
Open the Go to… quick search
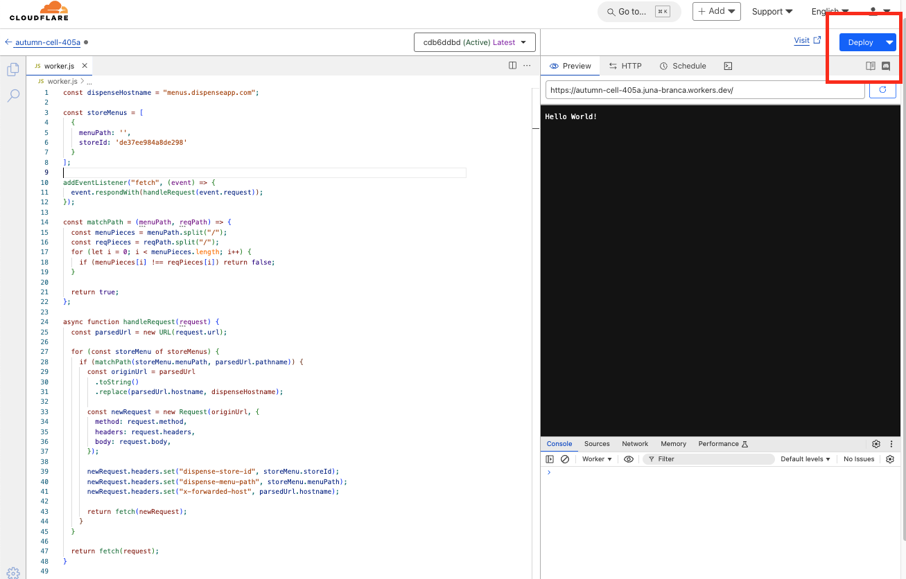(x=639, y=12)
